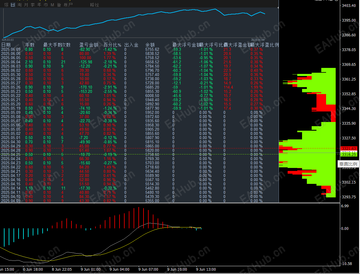Click the 8 Jun 22:05 time label
360x274 pixels.
pos(62,269)
